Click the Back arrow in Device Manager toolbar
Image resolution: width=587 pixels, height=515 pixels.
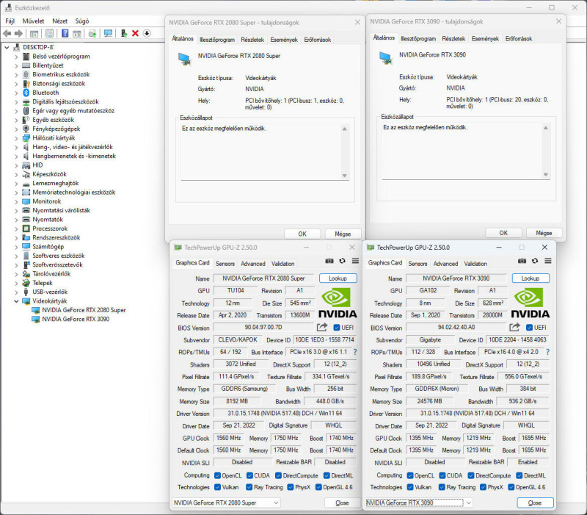pos(7,33)
